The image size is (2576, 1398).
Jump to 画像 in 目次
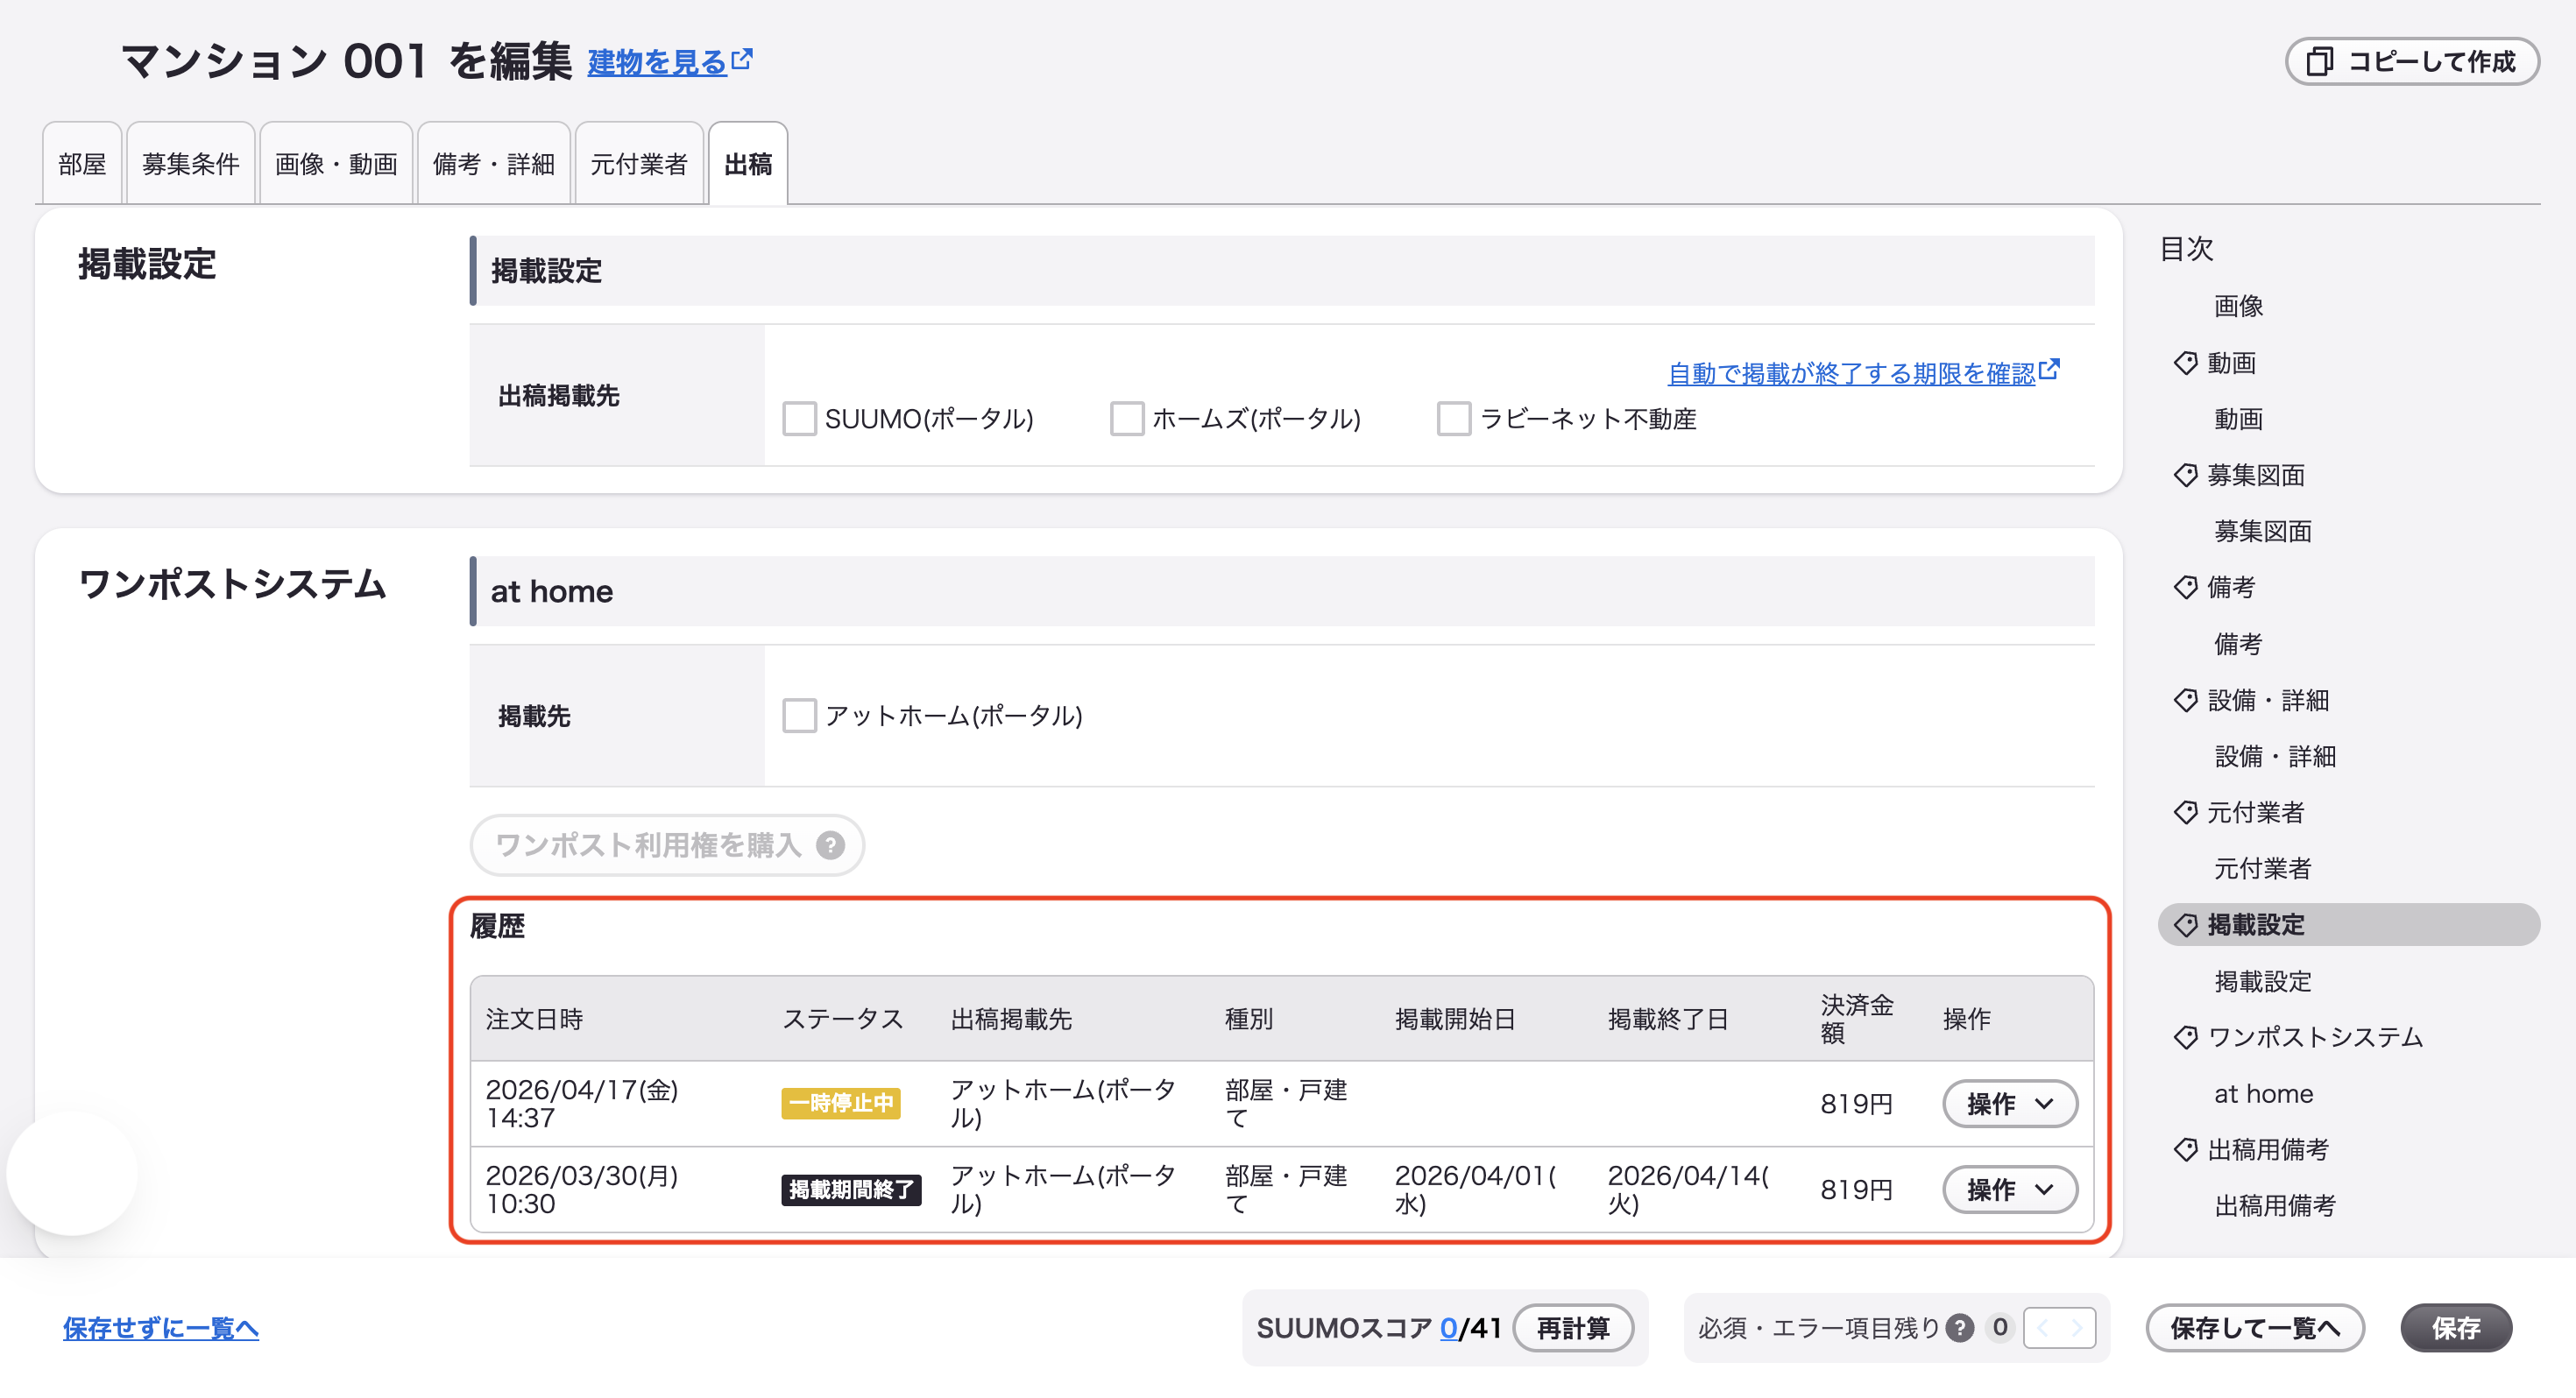[x=2238, y=306]
